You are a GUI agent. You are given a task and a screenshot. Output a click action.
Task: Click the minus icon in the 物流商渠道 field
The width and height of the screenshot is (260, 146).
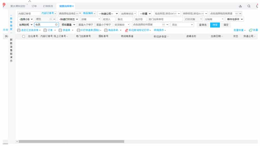240,13
